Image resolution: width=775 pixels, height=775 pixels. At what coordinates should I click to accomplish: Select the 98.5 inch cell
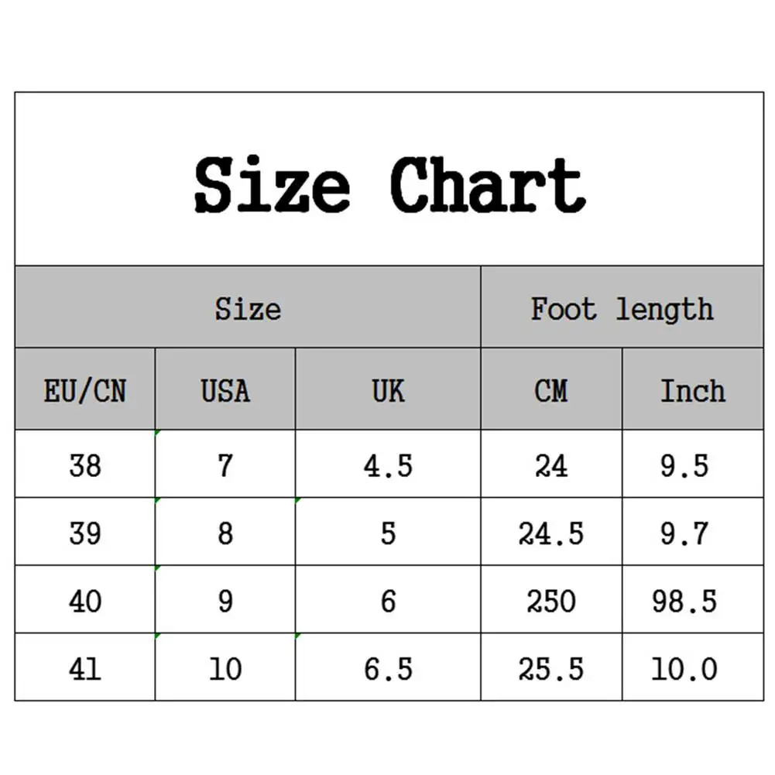click(x=684, y=601)
